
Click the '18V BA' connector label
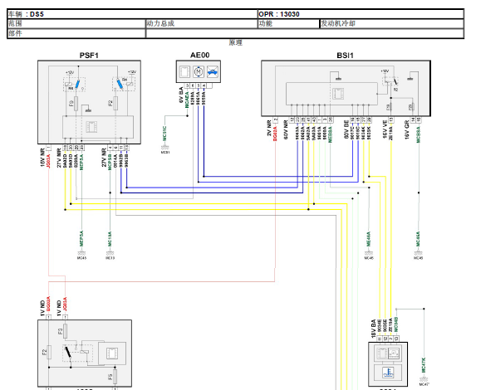[x=373, y=329]
